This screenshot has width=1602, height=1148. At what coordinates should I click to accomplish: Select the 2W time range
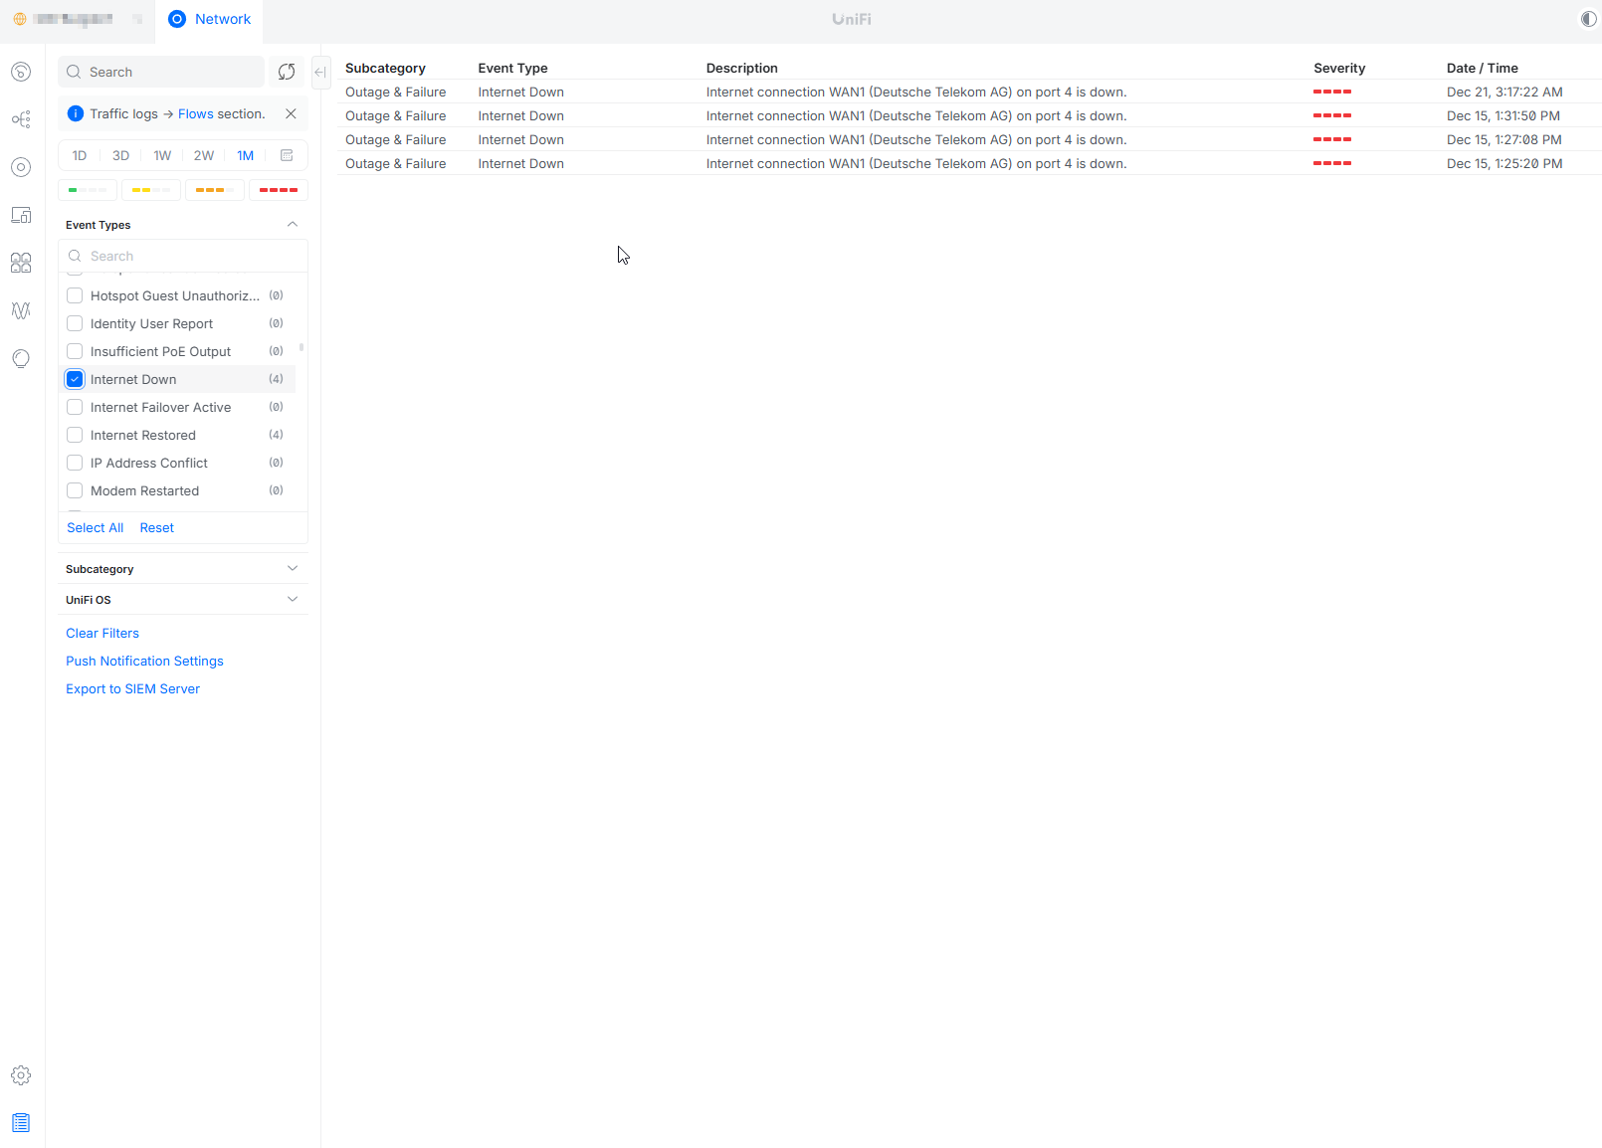[204, 155]
